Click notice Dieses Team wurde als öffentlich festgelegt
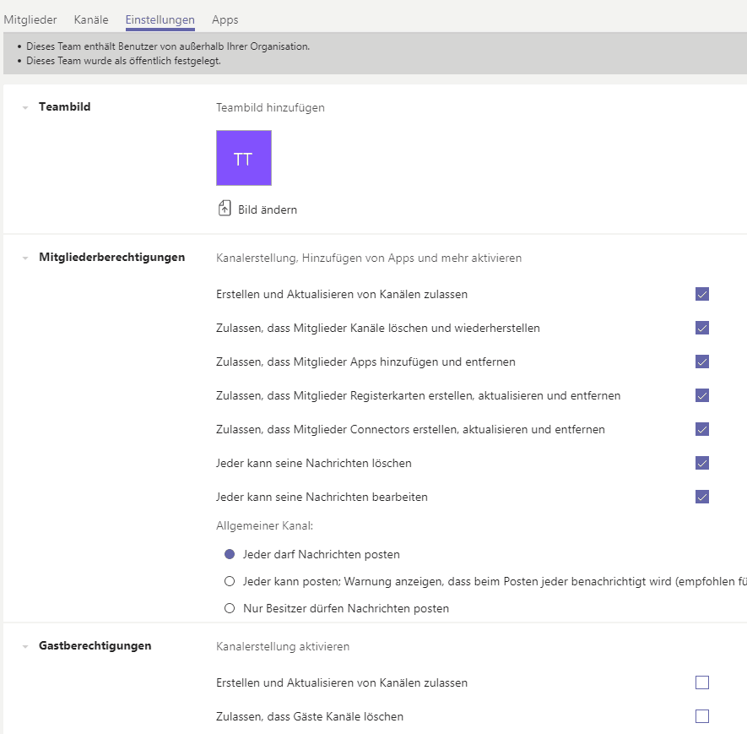The width and height of the screenshot is (747, 734). click(123, 61)
